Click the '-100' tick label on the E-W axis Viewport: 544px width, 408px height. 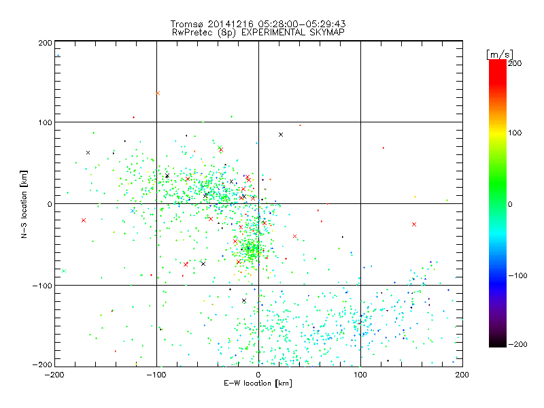[x=156, y=375]
